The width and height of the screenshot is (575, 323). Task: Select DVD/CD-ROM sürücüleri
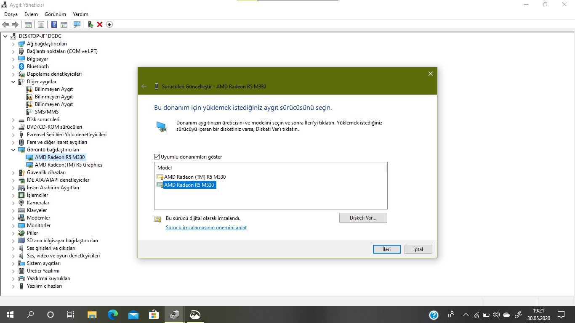coord(54,127)
